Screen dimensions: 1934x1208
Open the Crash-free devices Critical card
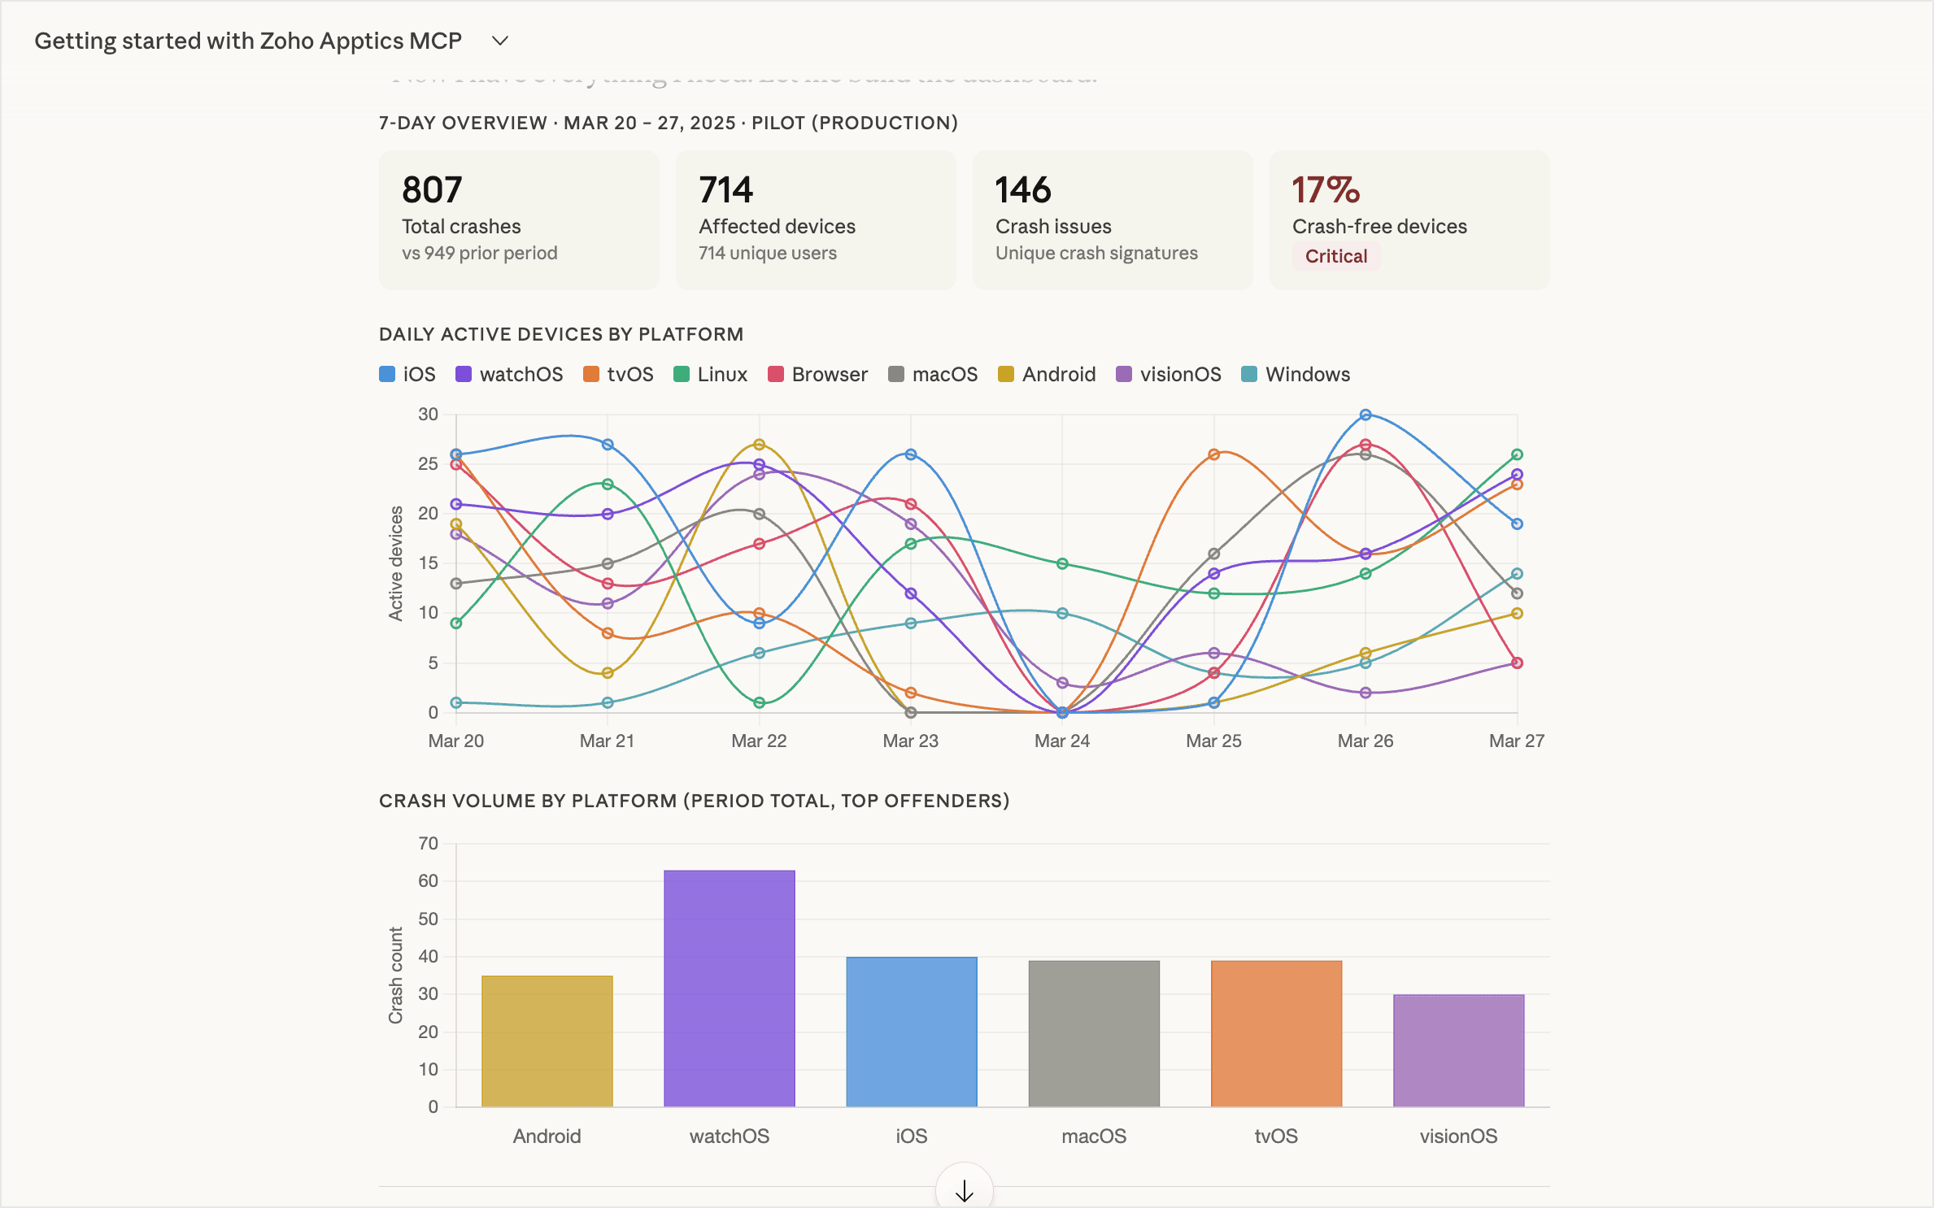point(1409,219)
